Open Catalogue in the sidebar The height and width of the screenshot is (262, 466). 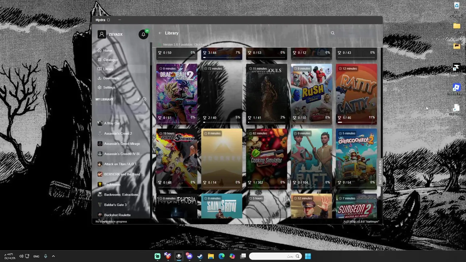click(x=121, y=60)
